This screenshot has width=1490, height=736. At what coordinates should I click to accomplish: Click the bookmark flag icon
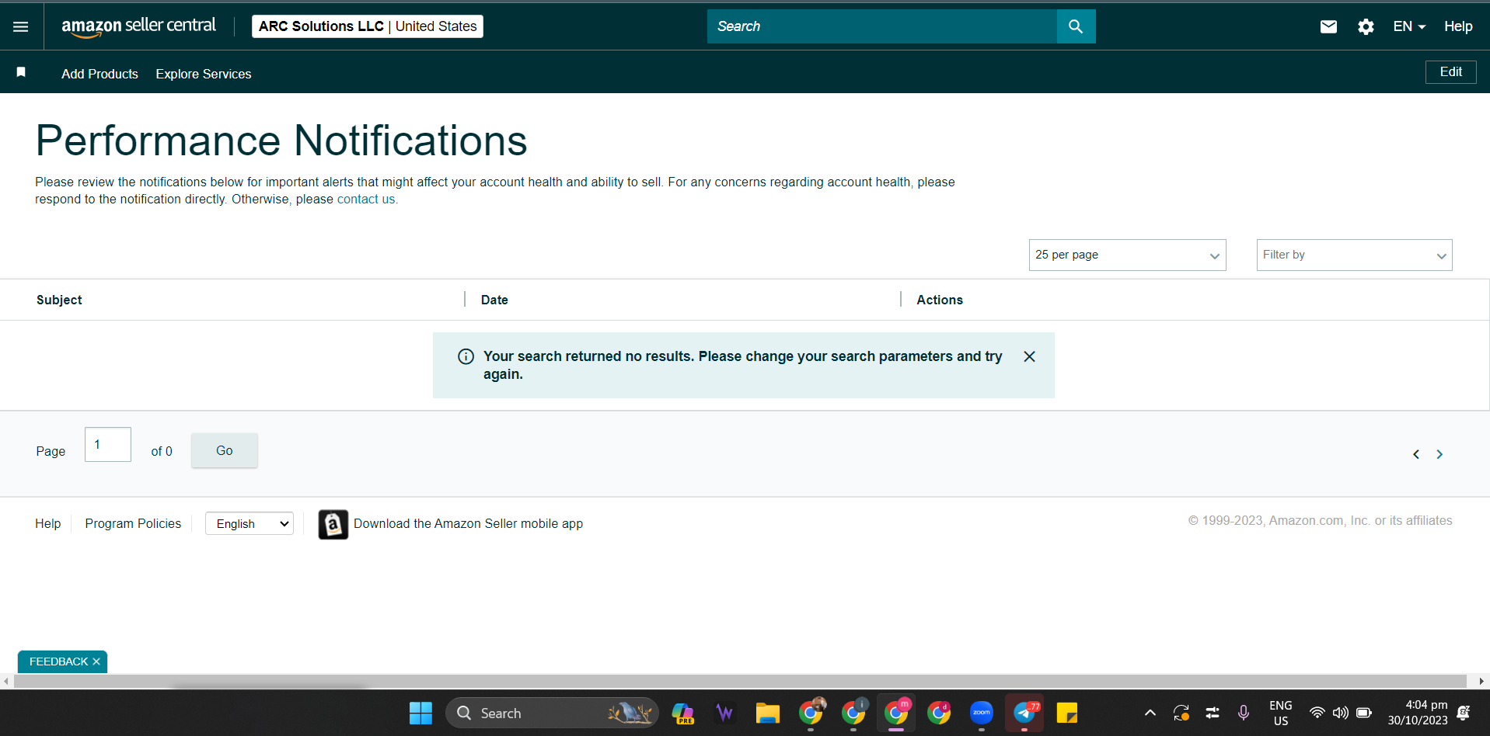[x=21, y=72]
